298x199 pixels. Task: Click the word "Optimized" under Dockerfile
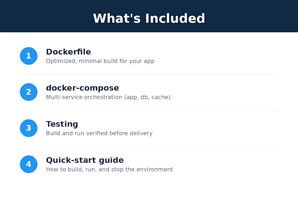[x=60, y=61]
